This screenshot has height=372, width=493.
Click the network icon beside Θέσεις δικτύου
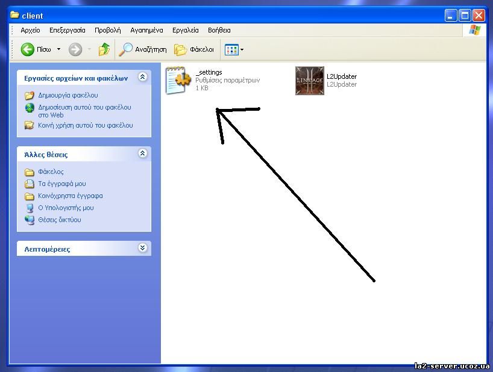[x=30, y=220]
